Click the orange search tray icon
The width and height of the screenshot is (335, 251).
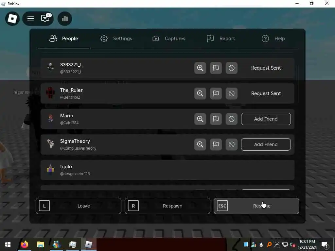pos(269,244)
